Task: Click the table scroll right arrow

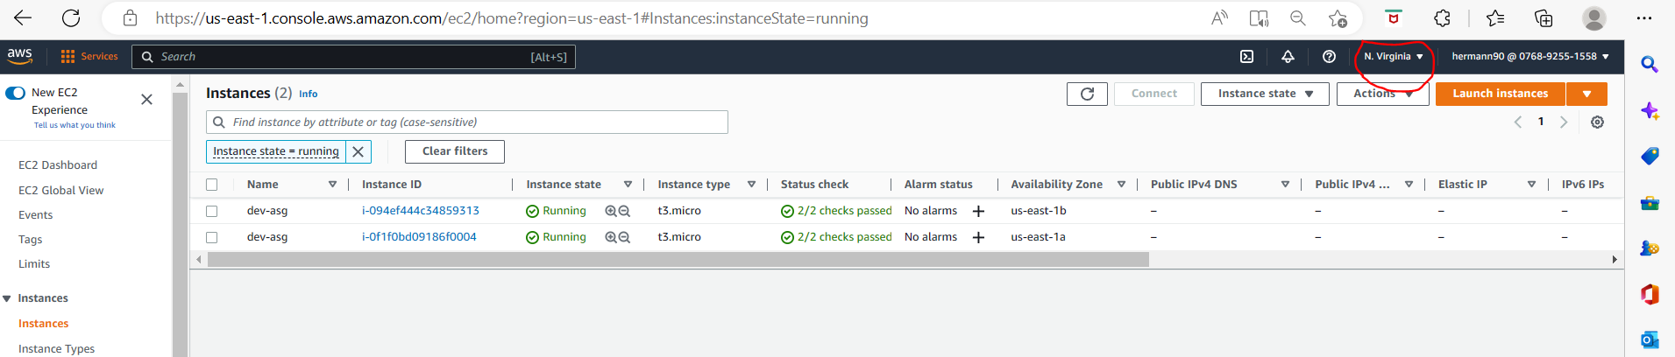Action: [1614, 259]
